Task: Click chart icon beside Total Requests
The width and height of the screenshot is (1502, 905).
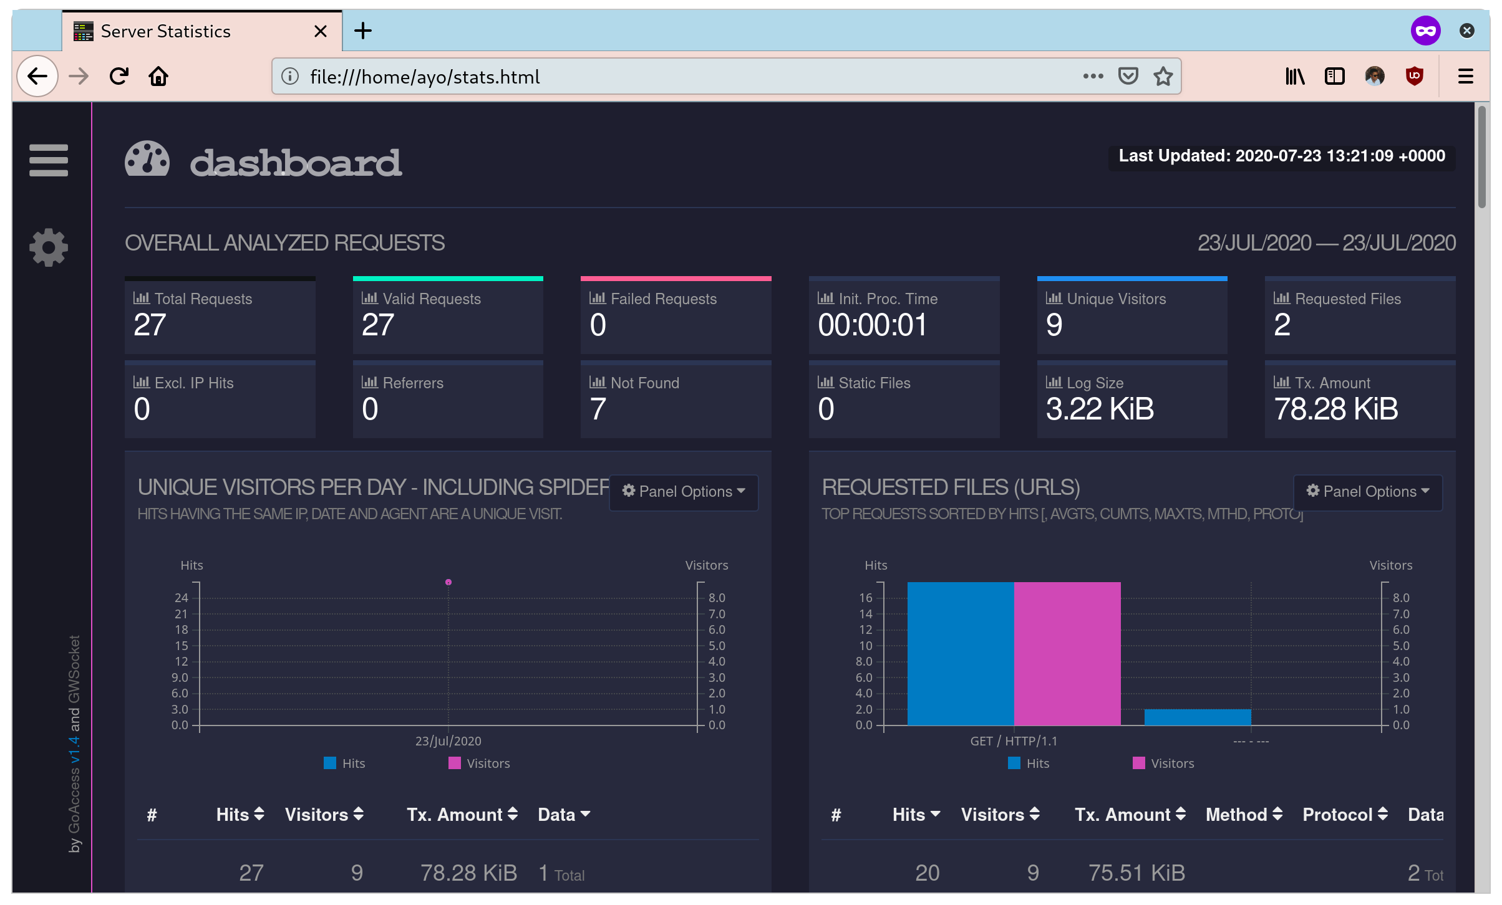Action: 142,299
